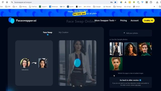Expand the More Swapper Tools menu
The image size is (161, 91).
click(x=105, y=20)
